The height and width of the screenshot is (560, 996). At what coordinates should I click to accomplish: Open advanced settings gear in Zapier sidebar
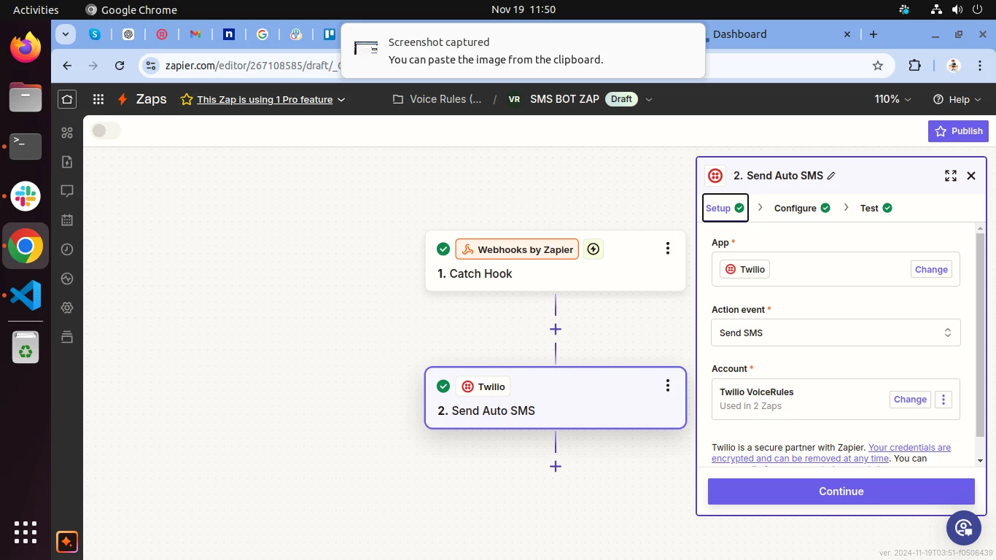pyautogui.click(x=67, y=308)
